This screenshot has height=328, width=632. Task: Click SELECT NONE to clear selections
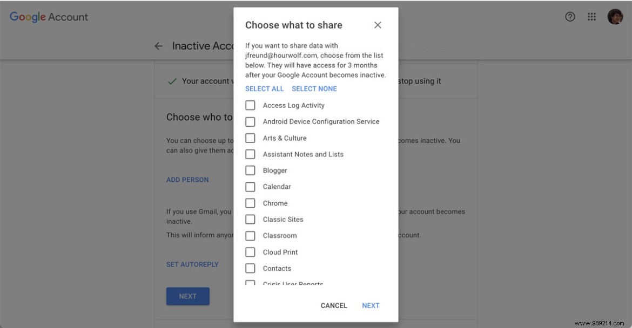(314, 88)
